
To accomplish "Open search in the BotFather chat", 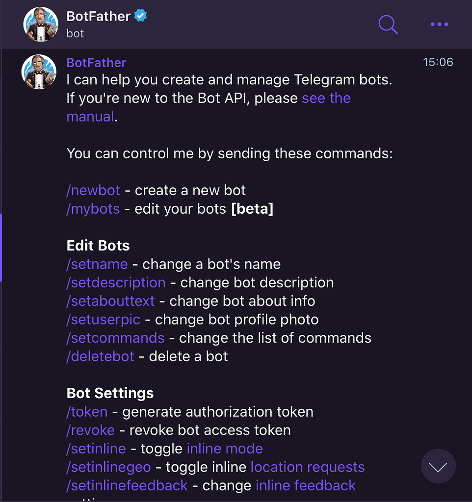I will [x=388, y=24].
